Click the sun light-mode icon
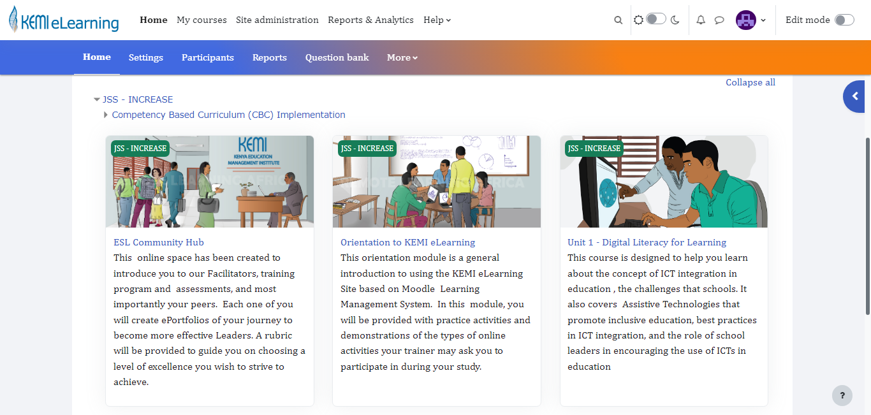This screenshot has height=415, width=871. 638,20
